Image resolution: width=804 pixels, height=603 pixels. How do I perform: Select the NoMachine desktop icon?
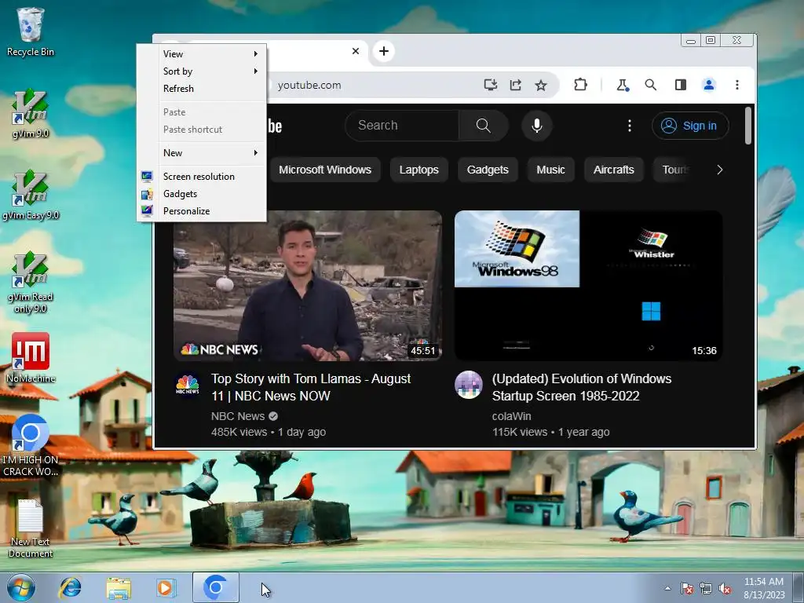coord(31,358)
